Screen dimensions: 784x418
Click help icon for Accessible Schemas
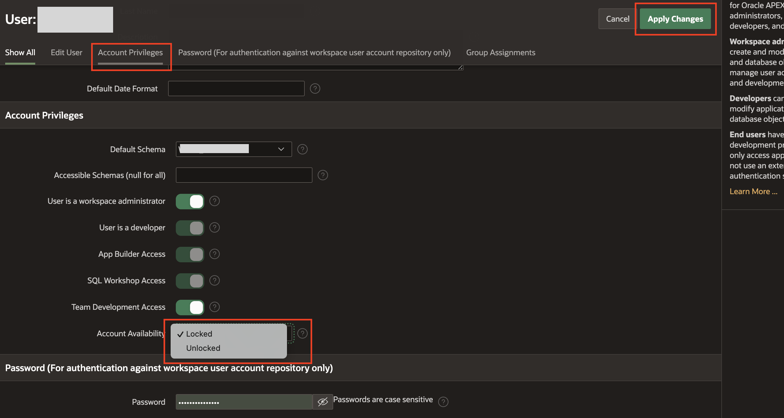323,175
